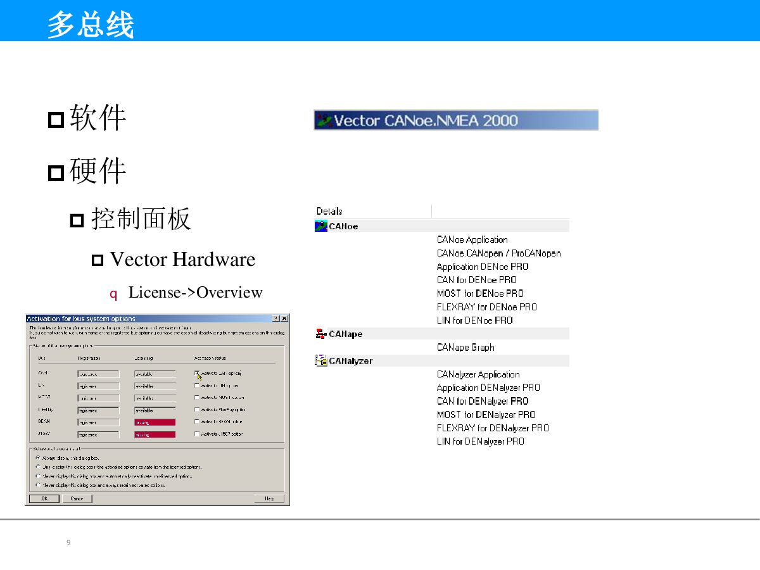The width and height of the screenshot is (760, 570).
Task: Select the 'CANoe Application' row
Action: [472, 239]
